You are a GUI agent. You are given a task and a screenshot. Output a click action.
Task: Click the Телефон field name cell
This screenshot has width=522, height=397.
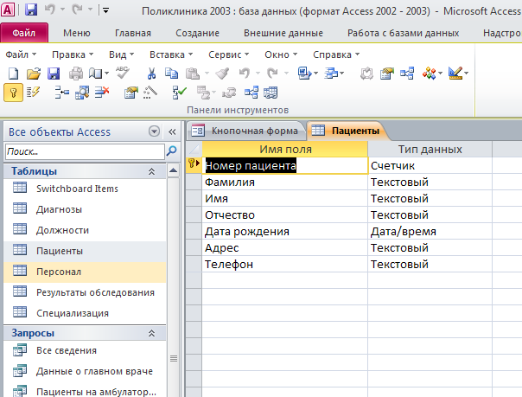point(284,265)
